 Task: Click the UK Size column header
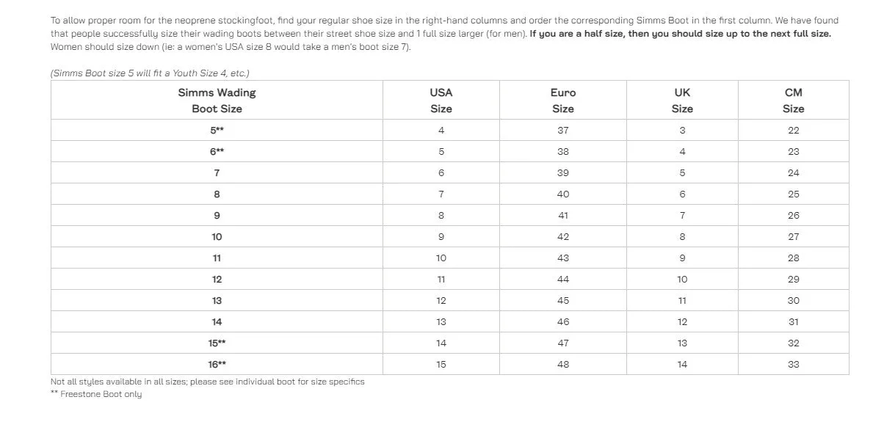[682, 100]
